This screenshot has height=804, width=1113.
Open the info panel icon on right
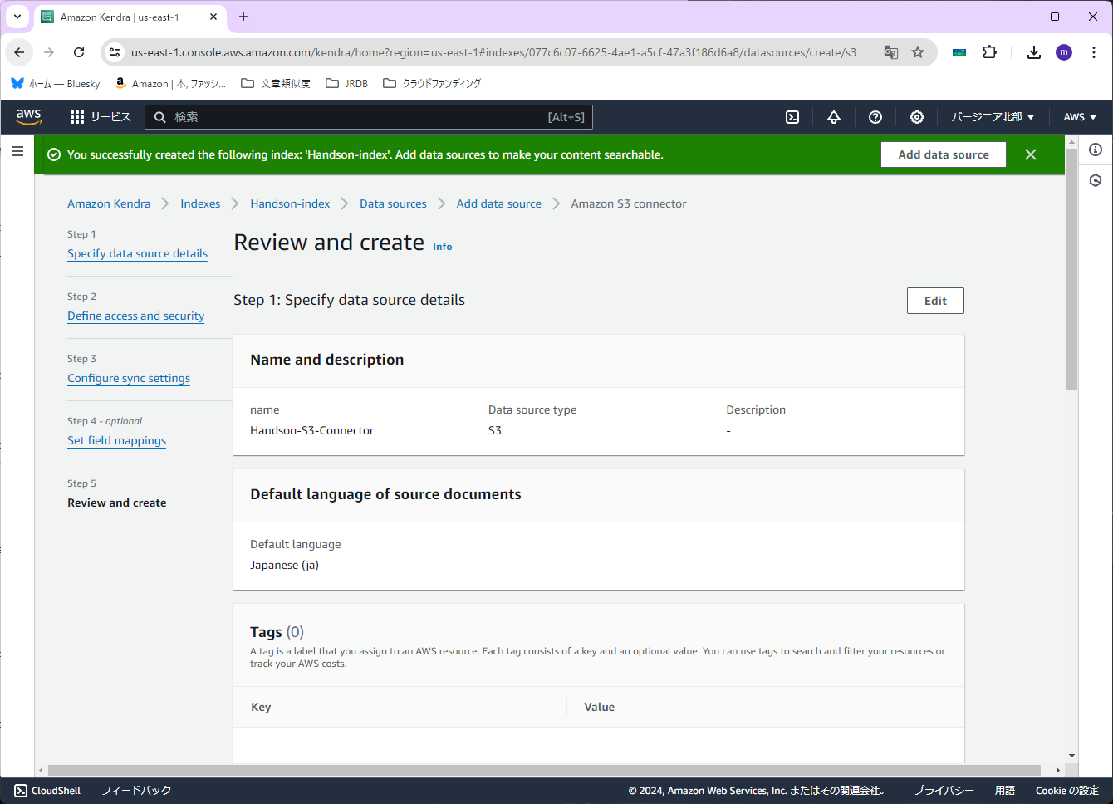tap(1096, 150)
